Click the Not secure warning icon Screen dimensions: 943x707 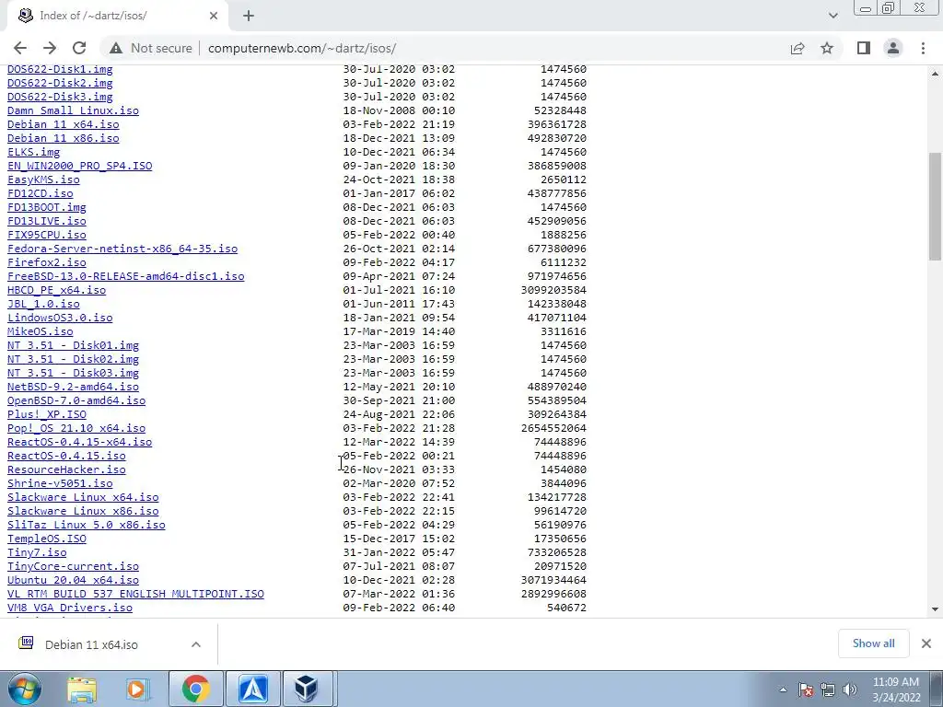point(116,48)
